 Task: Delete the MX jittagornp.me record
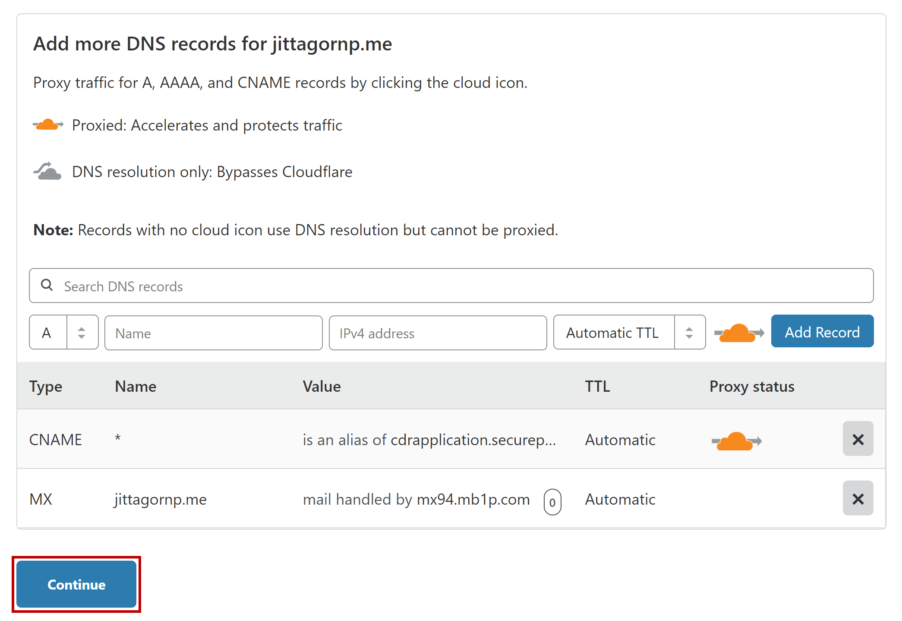[858, 499]
